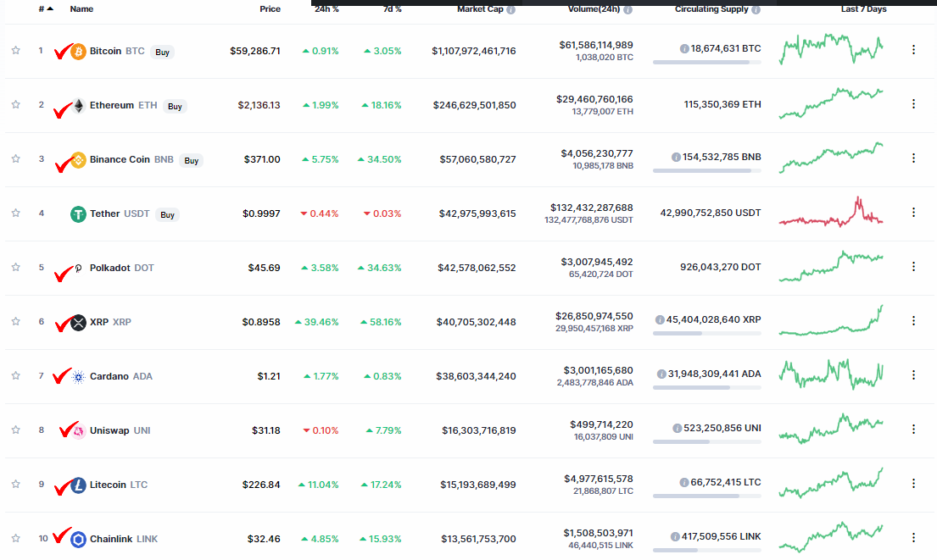The image size is (937, 560).
Task: Toggle Polkadot watchlist star
Action: coord(16,268)
